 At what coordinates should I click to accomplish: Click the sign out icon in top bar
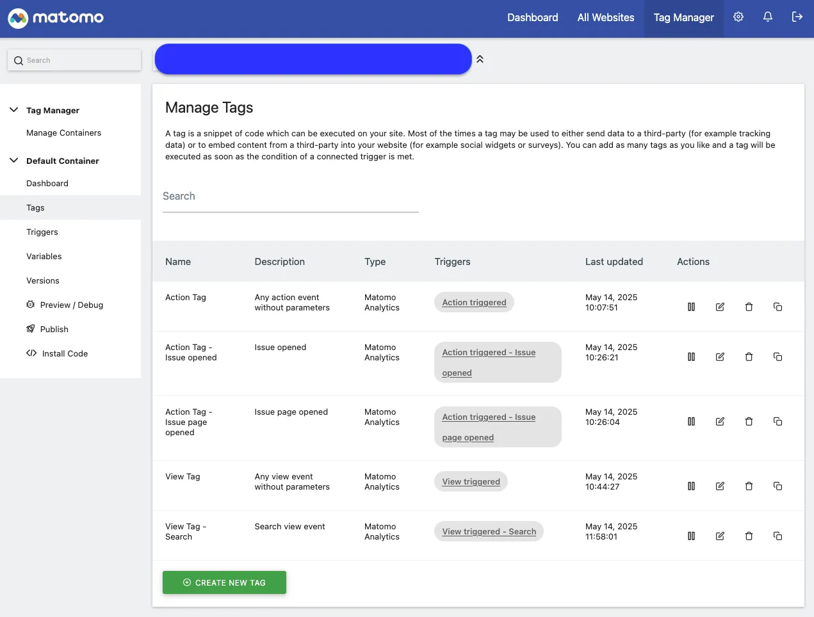(x=797, y=17)
